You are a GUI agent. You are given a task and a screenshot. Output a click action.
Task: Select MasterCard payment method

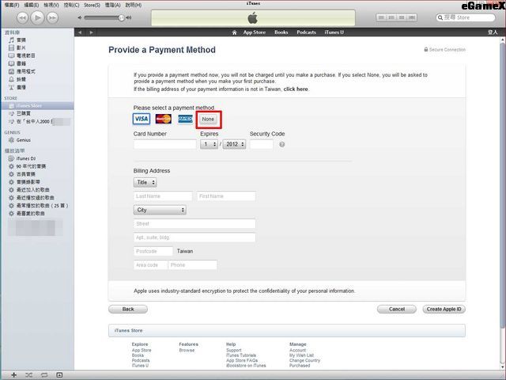tap(164, 119)
